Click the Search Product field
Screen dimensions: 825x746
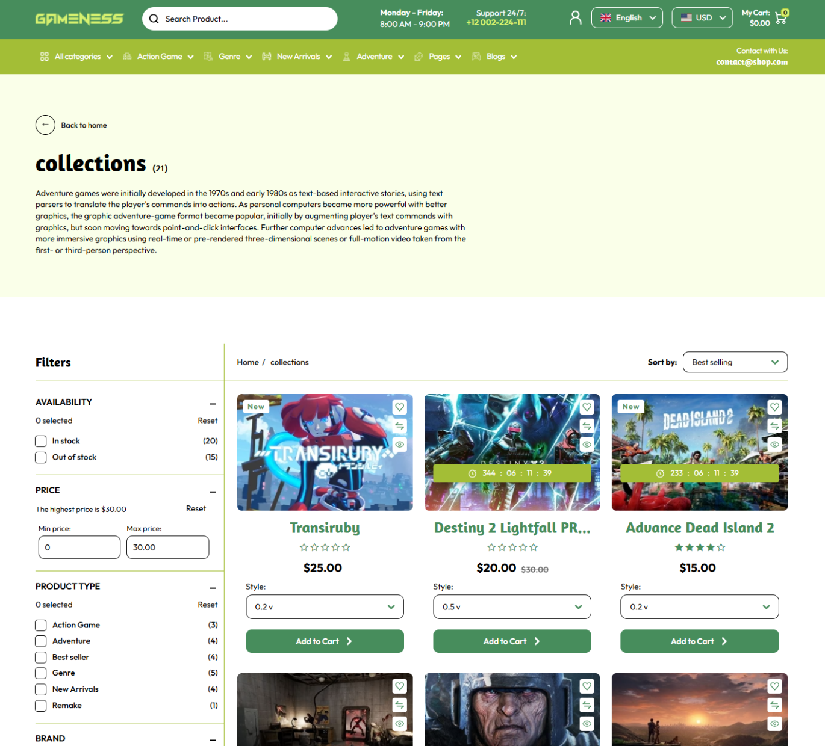pyautogui.click(x=240, y=19)
